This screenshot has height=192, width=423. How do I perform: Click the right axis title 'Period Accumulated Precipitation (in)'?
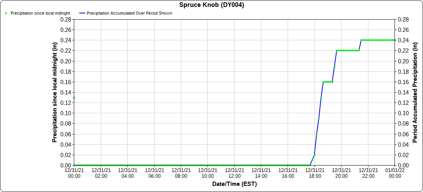(x=415, y=92)
